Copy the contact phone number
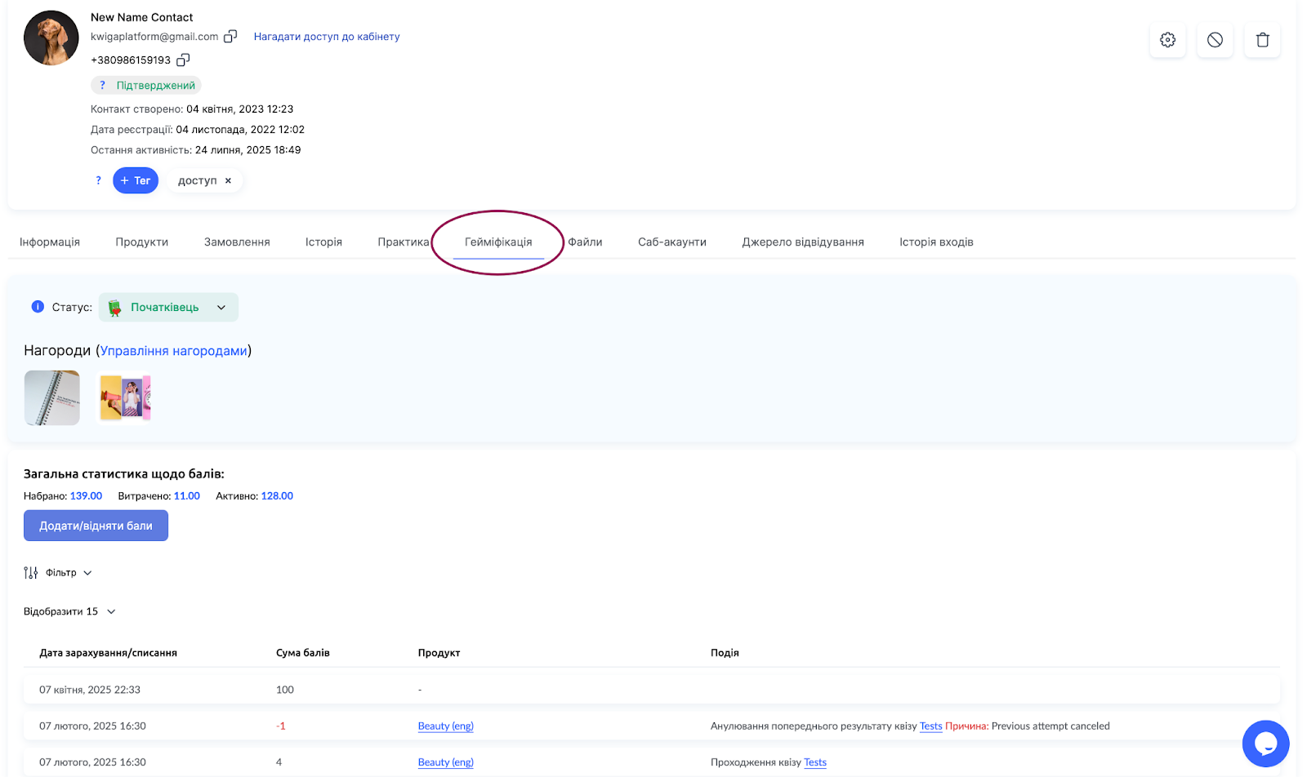Screen dimensions: 1307x777 point(183,60)
